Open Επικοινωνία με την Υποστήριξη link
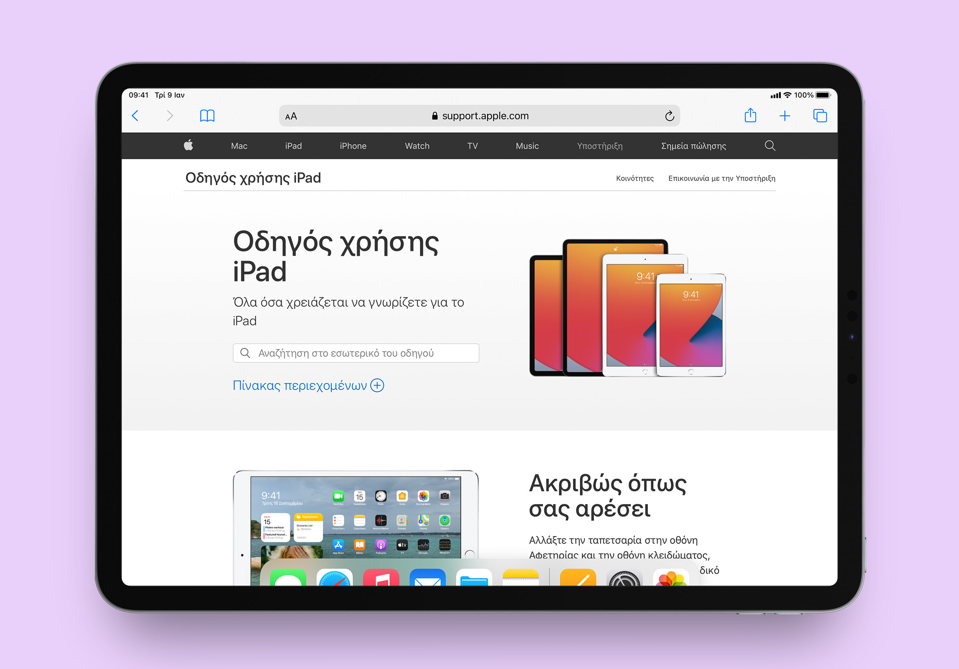The height and width of the screenshot is (669, 959). tap(722, 178)
